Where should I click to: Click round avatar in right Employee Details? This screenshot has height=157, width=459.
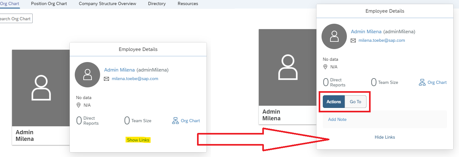pyautogui.click(x=334, y=36)
